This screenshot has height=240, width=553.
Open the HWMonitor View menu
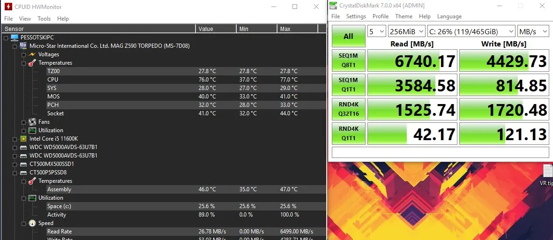25,19
